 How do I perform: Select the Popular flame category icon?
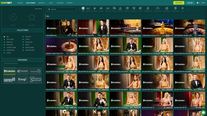coord(101,9)
